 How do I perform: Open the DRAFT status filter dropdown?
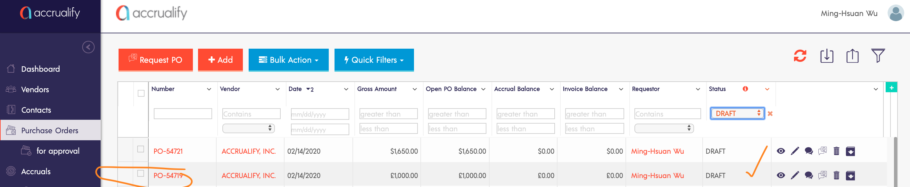737,113
